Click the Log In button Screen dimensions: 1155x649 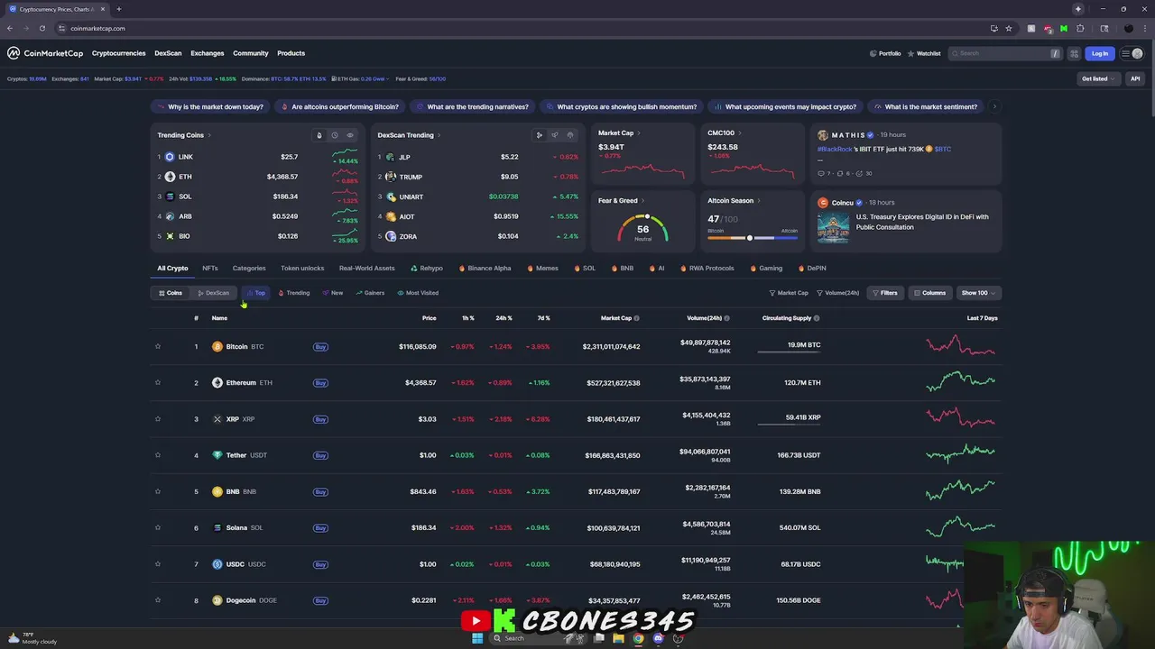(1099, 53)
